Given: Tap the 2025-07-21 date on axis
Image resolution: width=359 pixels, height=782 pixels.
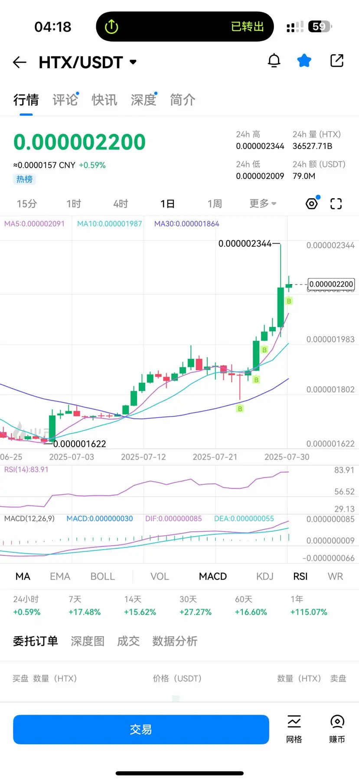Looking at the screenshot, I should pos(215,457).
